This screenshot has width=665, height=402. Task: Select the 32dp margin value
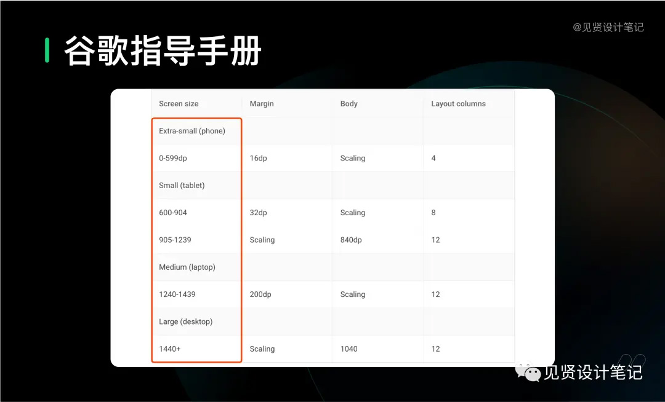258,213
